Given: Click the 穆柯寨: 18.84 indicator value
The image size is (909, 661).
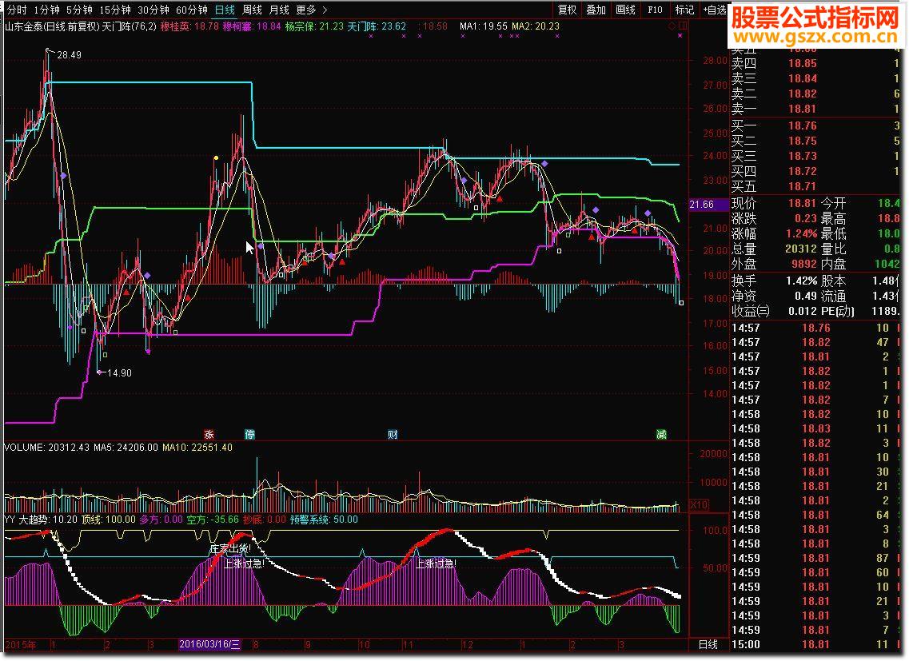Looking at the screenshot, I should click(252, 26).
